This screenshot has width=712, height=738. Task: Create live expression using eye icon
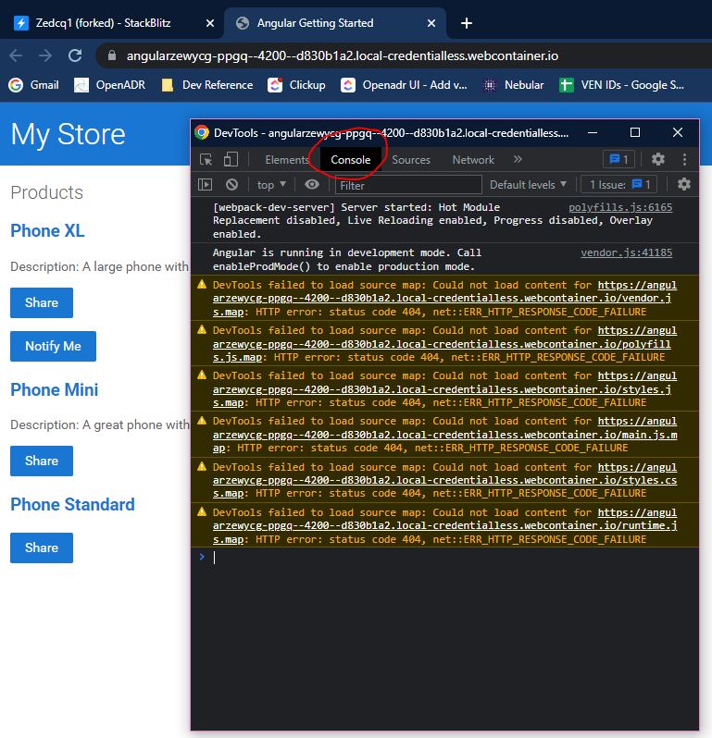click(311, 185)
